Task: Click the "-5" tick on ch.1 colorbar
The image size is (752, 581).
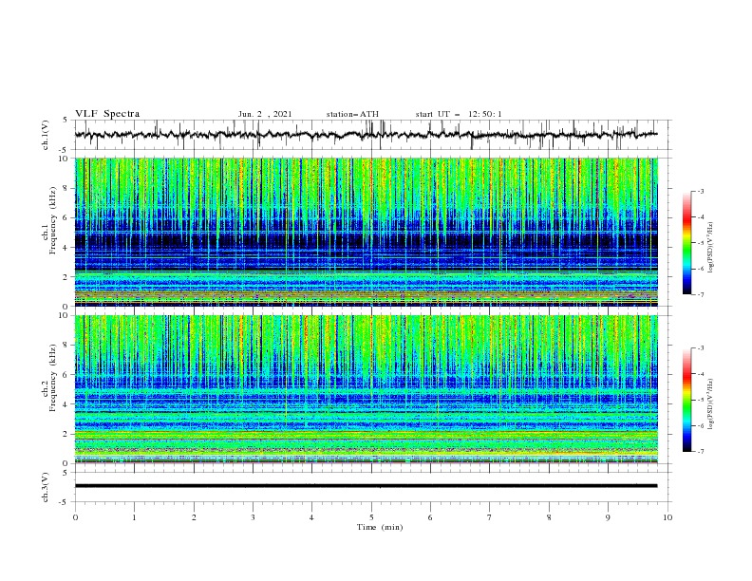Action: (700, 243)
